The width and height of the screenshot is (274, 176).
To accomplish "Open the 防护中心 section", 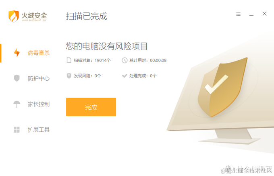I will tap(38, 78).
